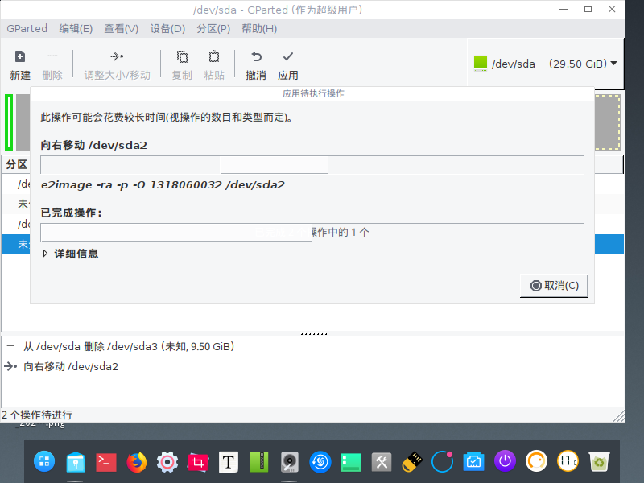
Task: Click the purple power button in the dock
Action: (506, 460)
